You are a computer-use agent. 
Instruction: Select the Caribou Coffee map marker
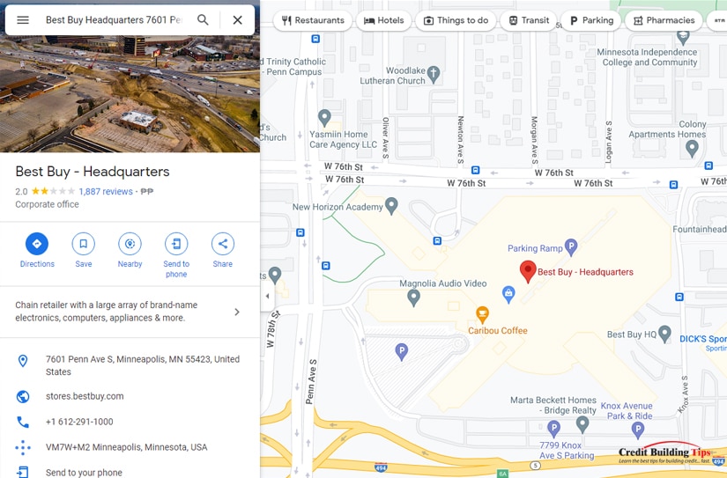click(482, 314)
